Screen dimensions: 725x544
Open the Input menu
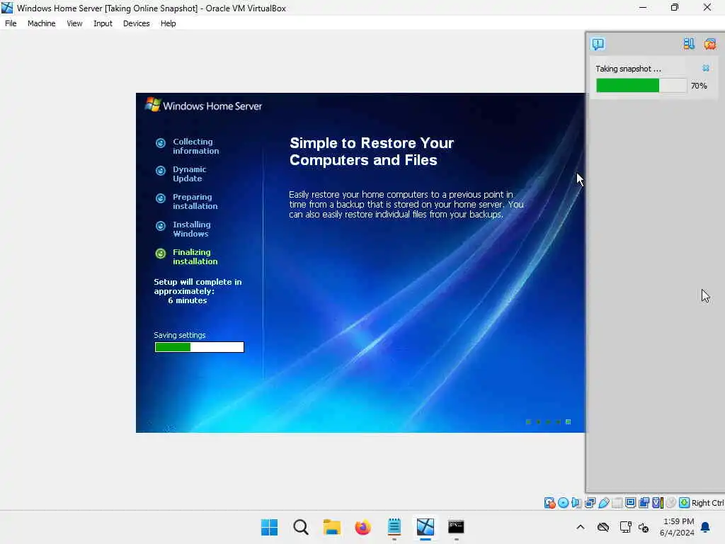tap(103, 23)
